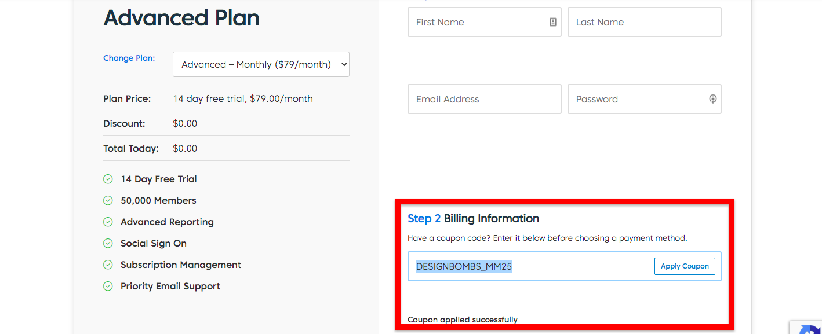Click the contact autofill icon in First Name
This screenshot has height=334, width=822.
pos(552,22)
